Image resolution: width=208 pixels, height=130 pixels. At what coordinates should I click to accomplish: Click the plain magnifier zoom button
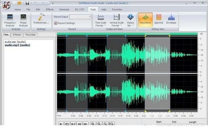[105, 124]
